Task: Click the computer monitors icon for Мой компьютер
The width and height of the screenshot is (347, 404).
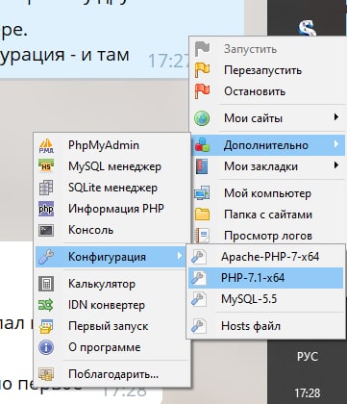Action: (202, 193)
